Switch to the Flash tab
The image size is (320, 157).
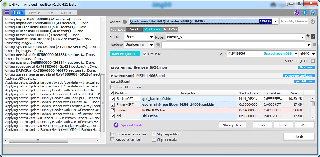point(18,13)
